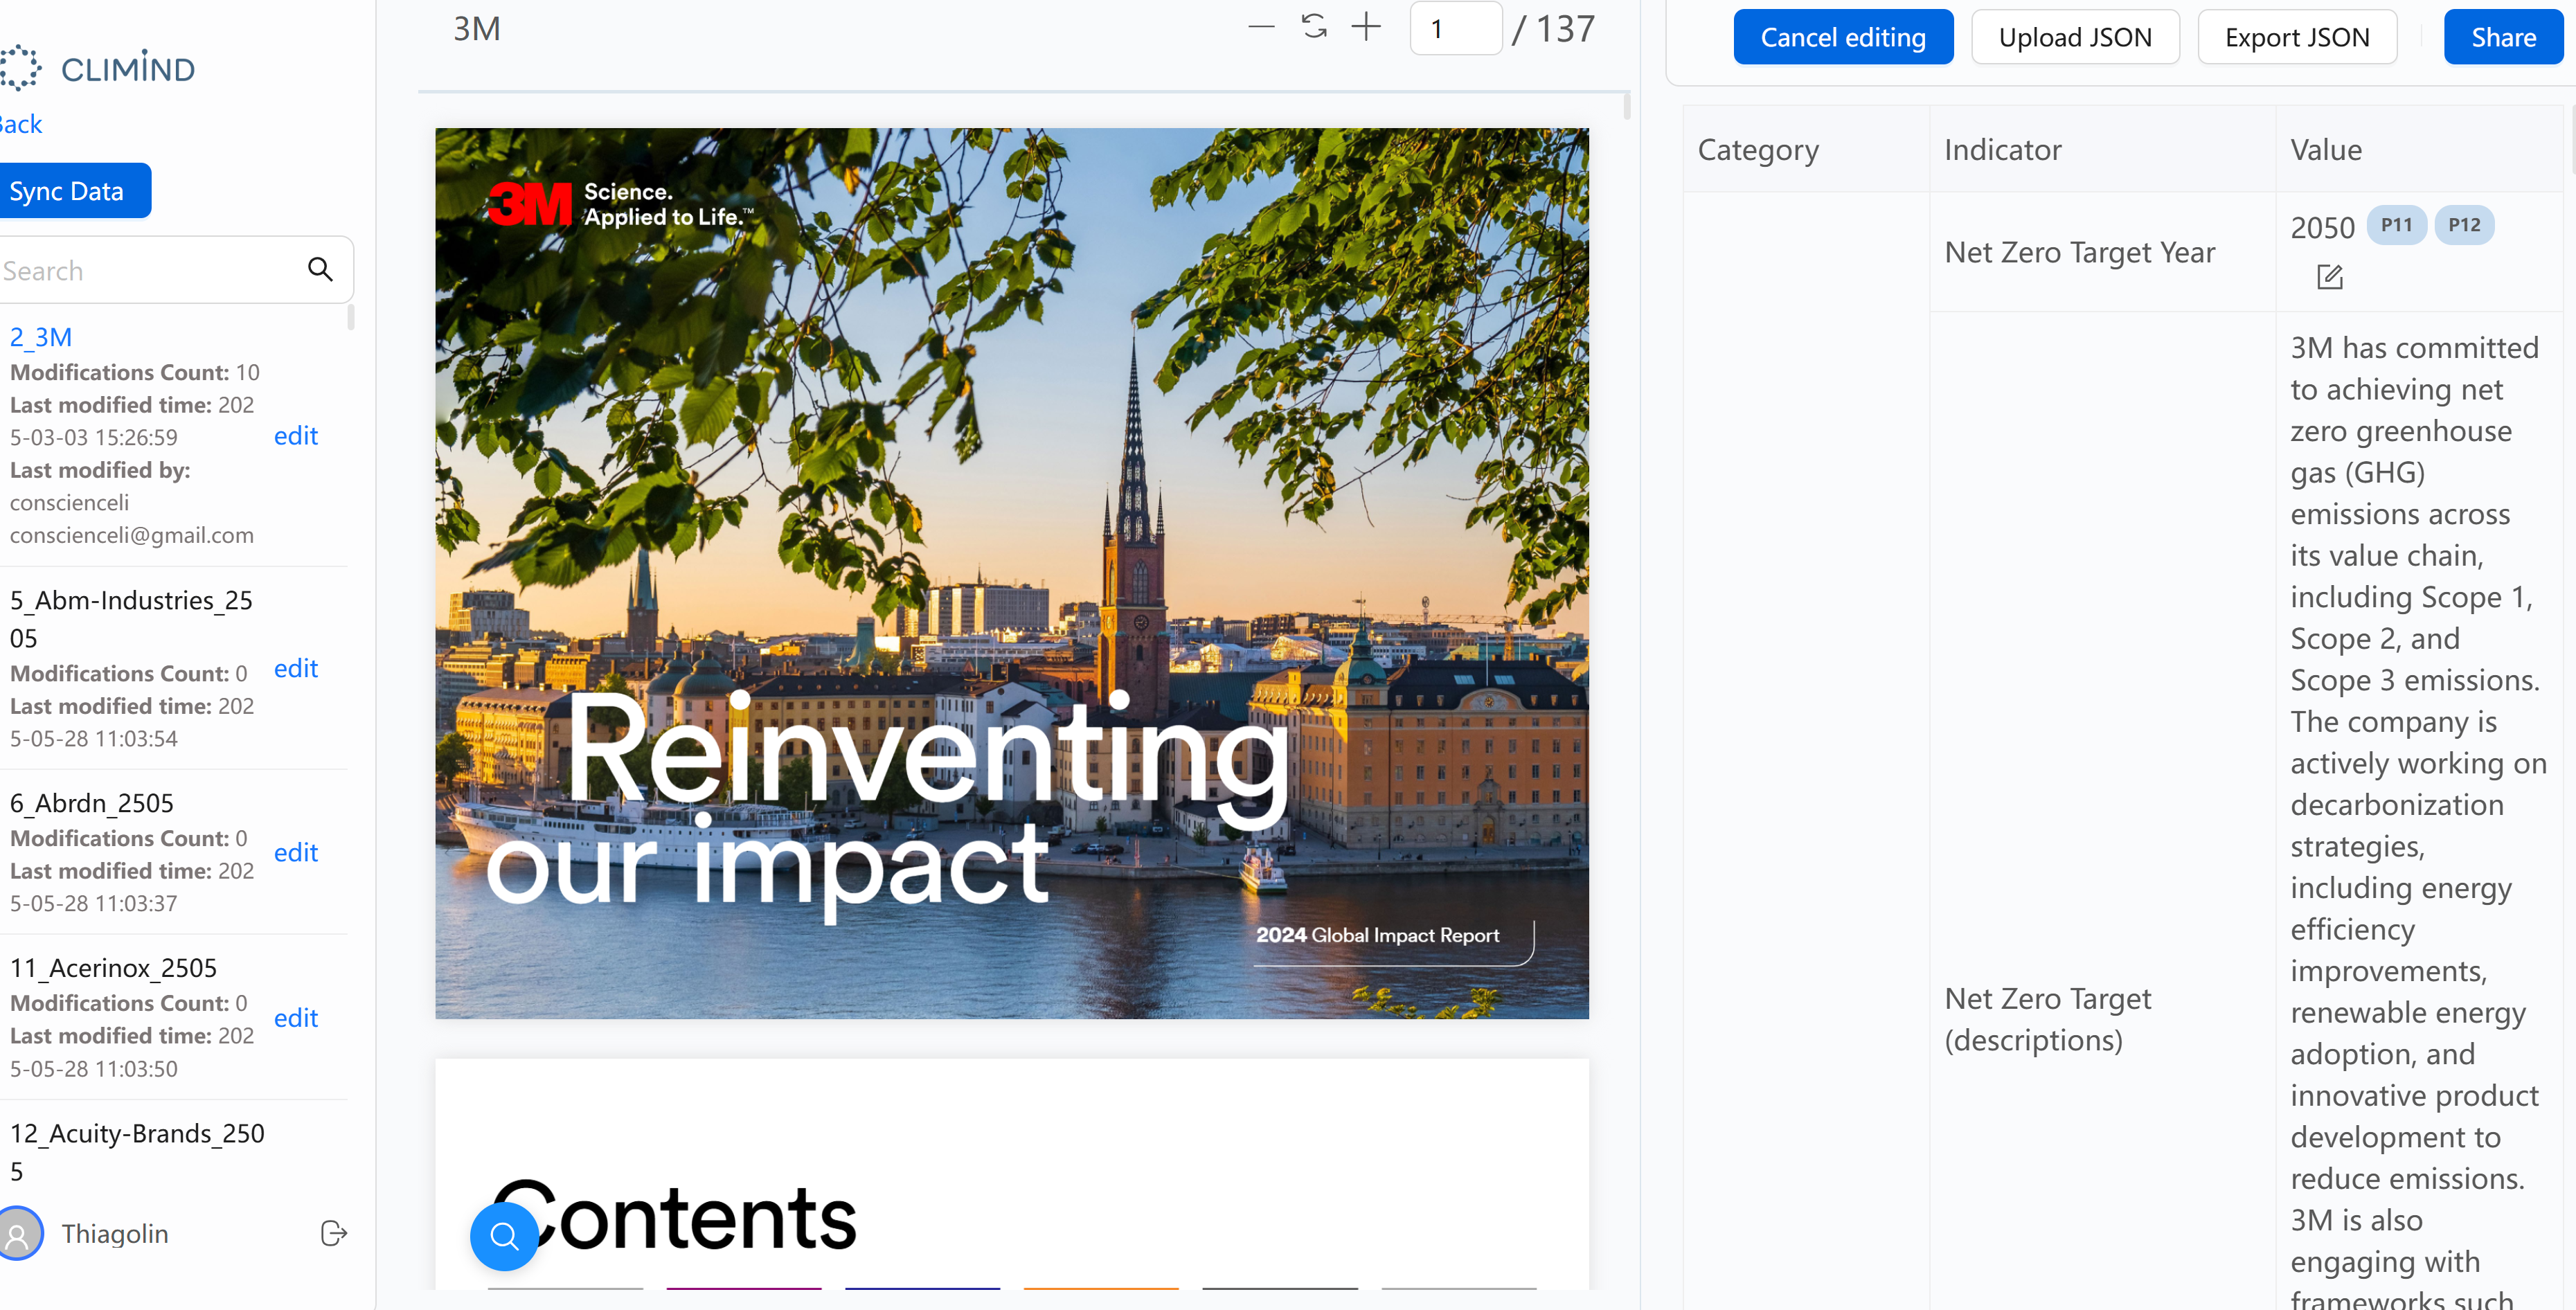
Task: Click the edit pencil icon beside 2050
Action: tap(2329, 277)
